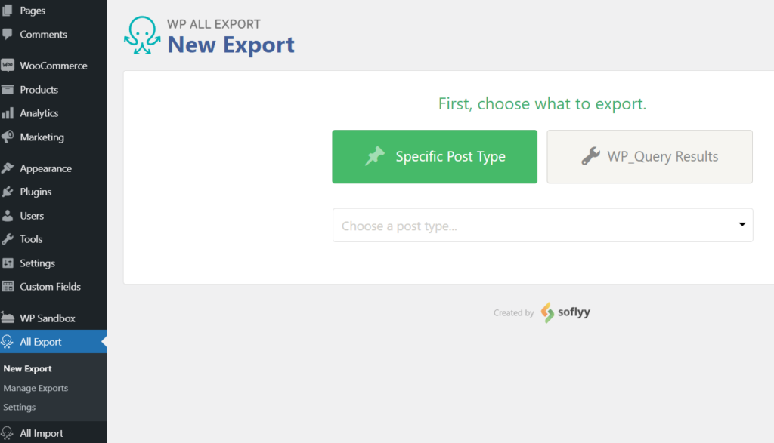
Task: Click the WooCommerce sidebar icon
Action: [8, 66]
